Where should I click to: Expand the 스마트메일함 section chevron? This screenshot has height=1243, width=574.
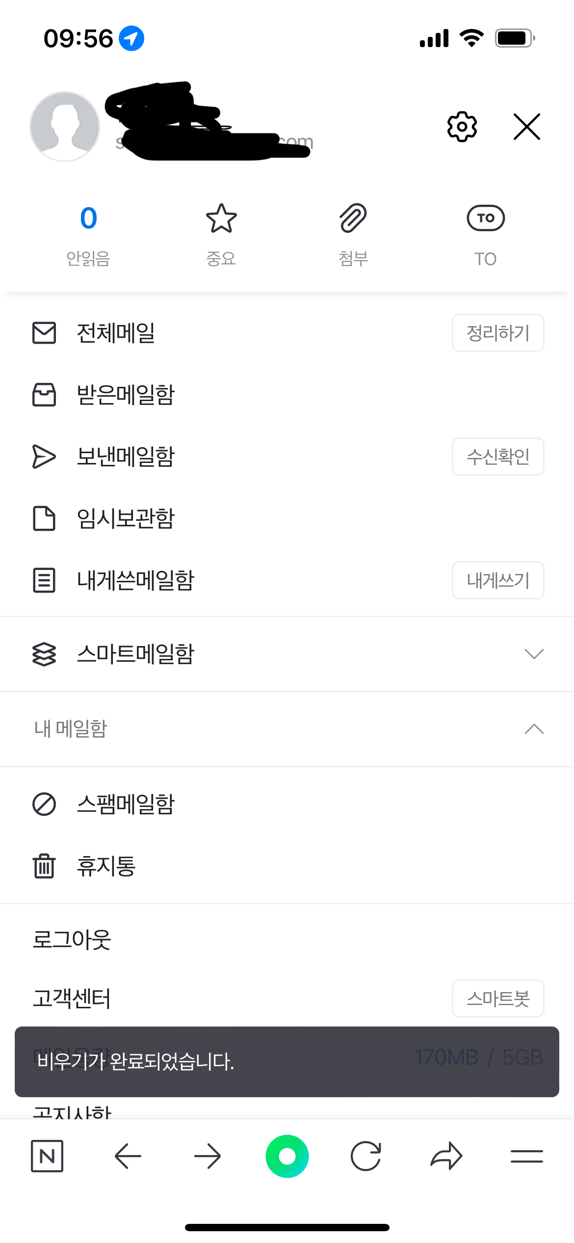534,654
